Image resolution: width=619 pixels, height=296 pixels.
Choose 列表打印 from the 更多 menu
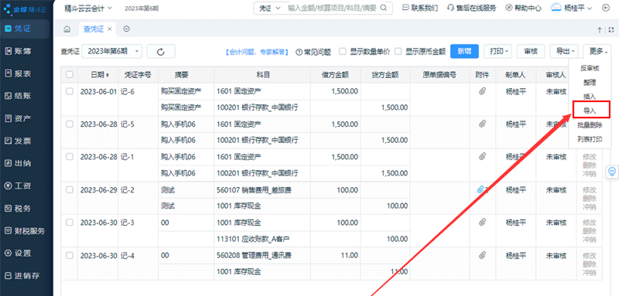590,139
